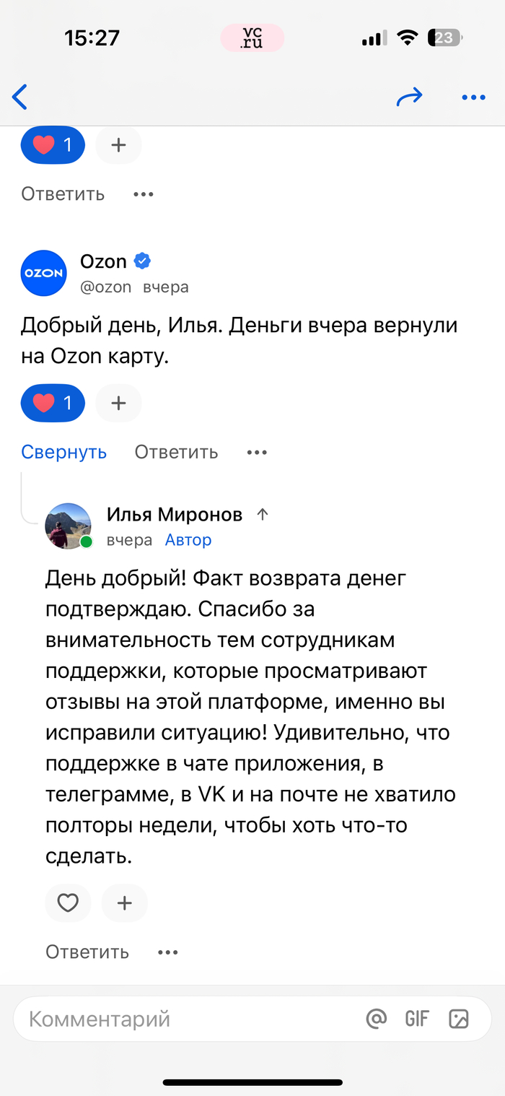Collapse replies with Свернуть

click(63, 452)
